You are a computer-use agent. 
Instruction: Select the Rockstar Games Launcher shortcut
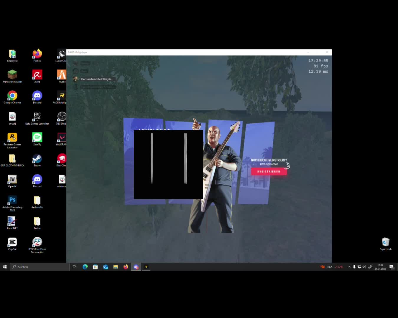12,140
